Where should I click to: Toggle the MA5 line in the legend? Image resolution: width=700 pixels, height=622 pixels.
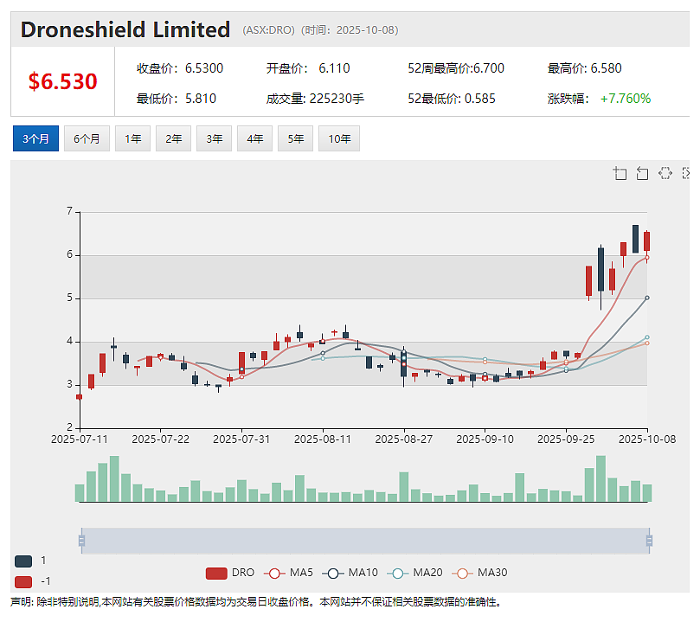(x=288, y=573)
